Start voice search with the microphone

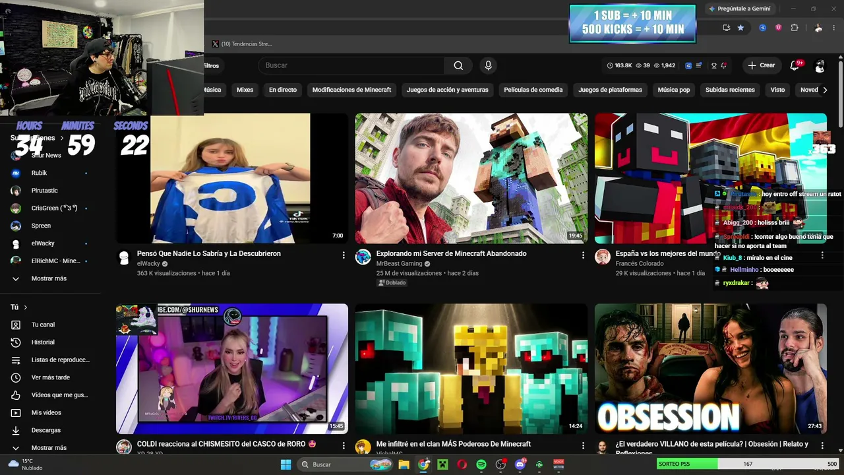488,65
